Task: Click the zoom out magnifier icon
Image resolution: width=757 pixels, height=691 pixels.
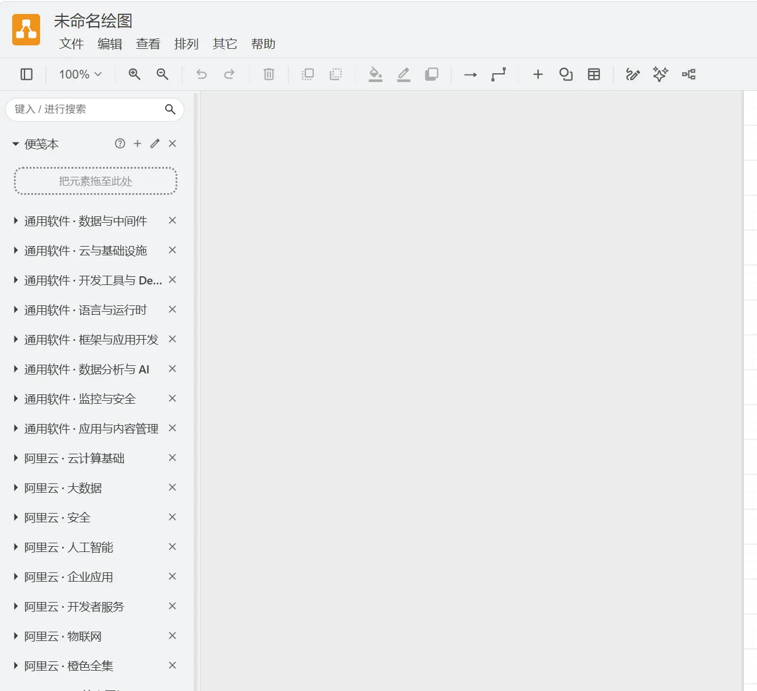Action: [x=162, y=74]
